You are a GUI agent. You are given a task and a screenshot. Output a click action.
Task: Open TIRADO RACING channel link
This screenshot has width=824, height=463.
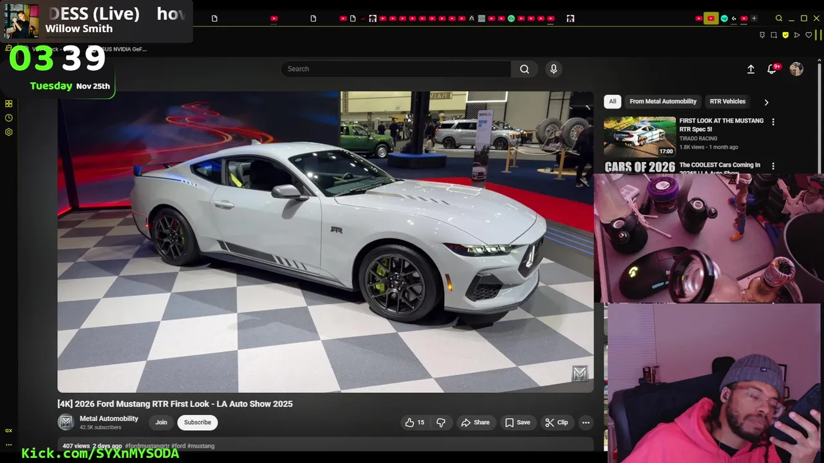pos(698,138)
